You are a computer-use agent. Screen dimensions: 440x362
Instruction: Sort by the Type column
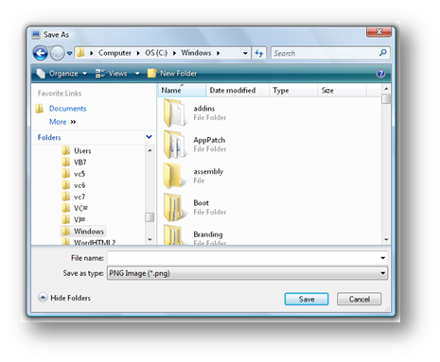[x=293, y=91]
